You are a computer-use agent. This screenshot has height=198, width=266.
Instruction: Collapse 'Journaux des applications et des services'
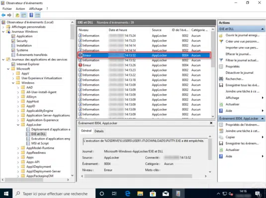(x=3, y=59)
